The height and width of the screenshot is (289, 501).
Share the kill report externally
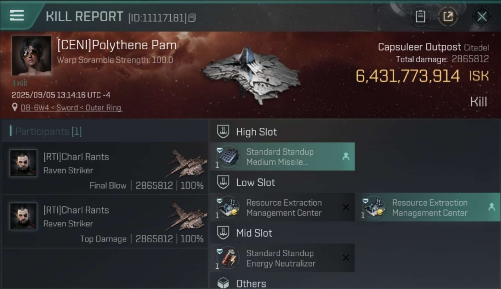448,17
